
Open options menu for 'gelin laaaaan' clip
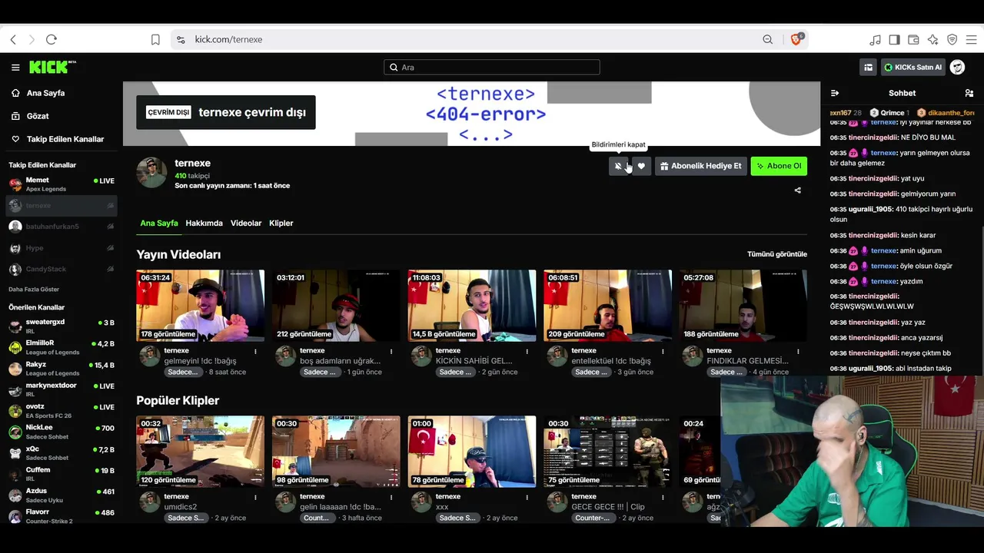tap(391, 498)
